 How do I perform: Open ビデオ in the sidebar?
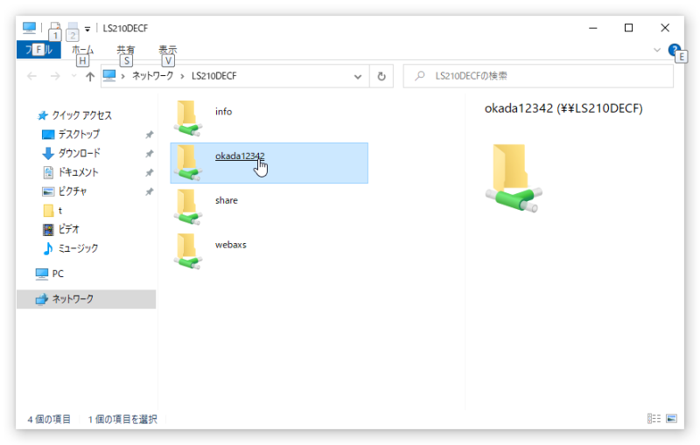tap(68, 229)
